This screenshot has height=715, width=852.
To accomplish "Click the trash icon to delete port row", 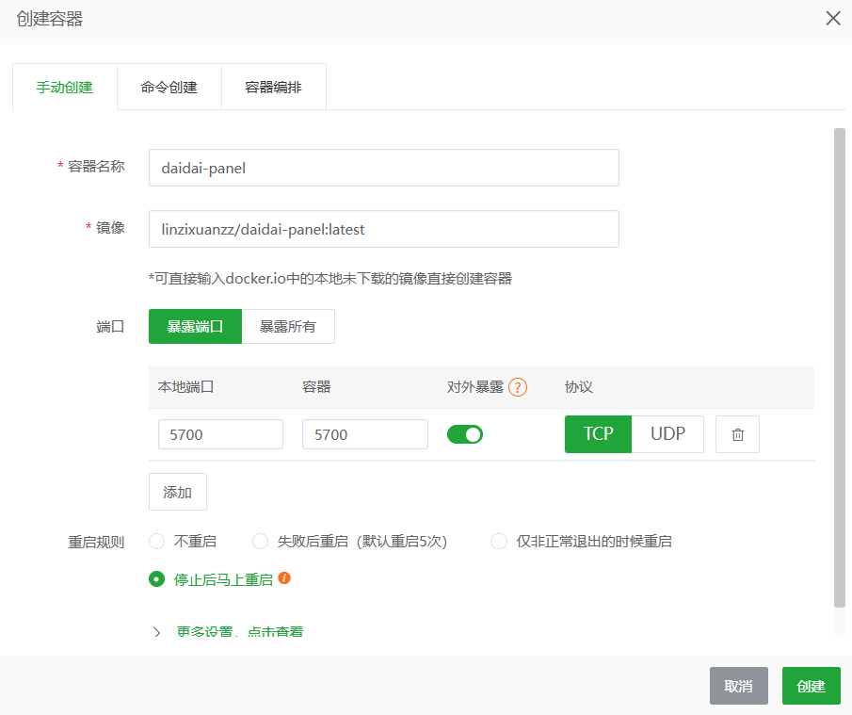I will point(737,434).
